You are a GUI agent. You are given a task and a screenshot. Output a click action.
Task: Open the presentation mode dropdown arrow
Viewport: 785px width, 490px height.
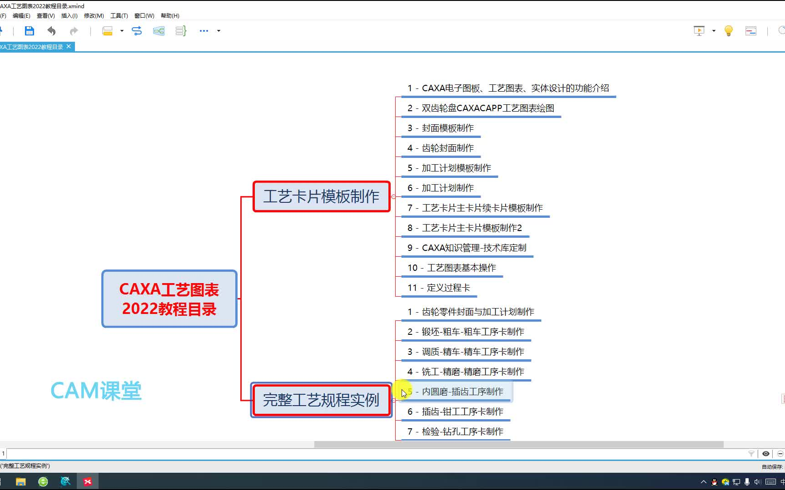[714, 31]
